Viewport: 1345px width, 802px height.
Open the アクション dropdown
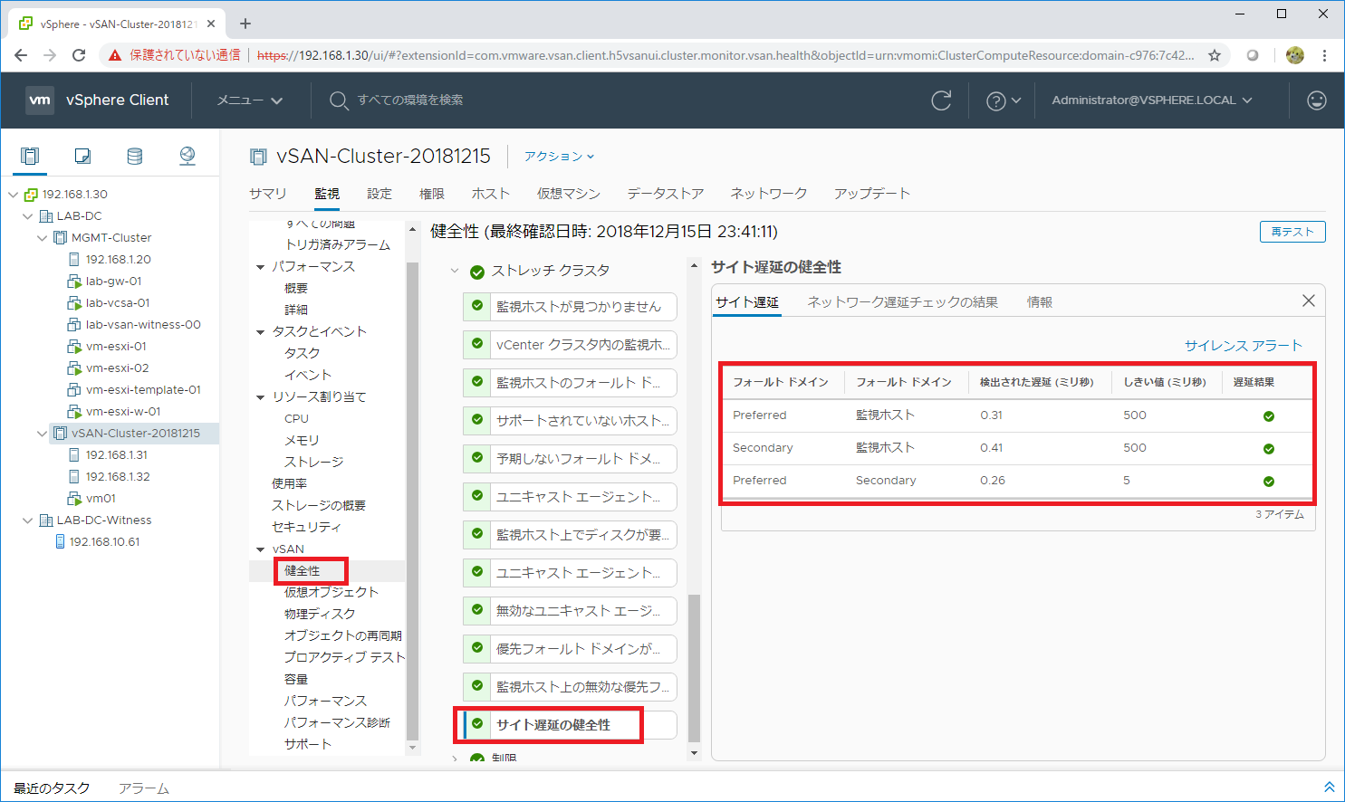(559, 157)
